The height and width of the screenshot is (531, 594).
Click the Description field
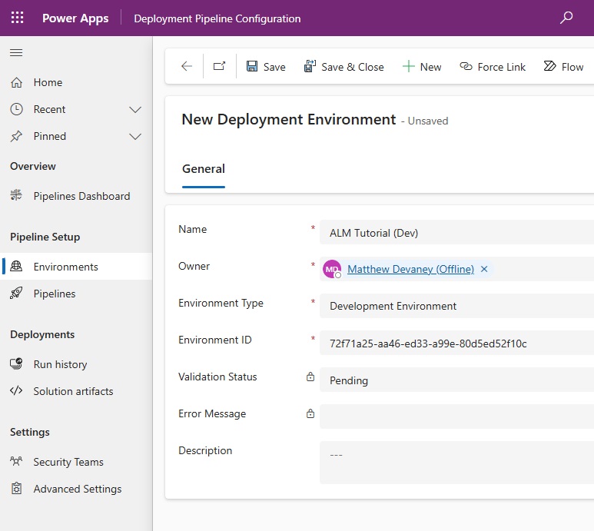456,463
